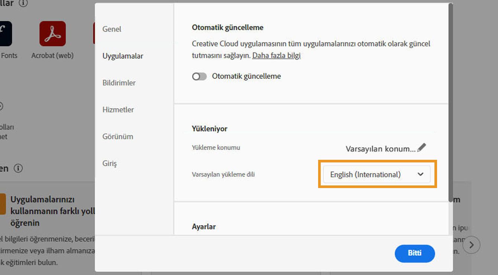Click the right arrow chevron near the edge
Viewport: 498px width, 275px height.
471,245
